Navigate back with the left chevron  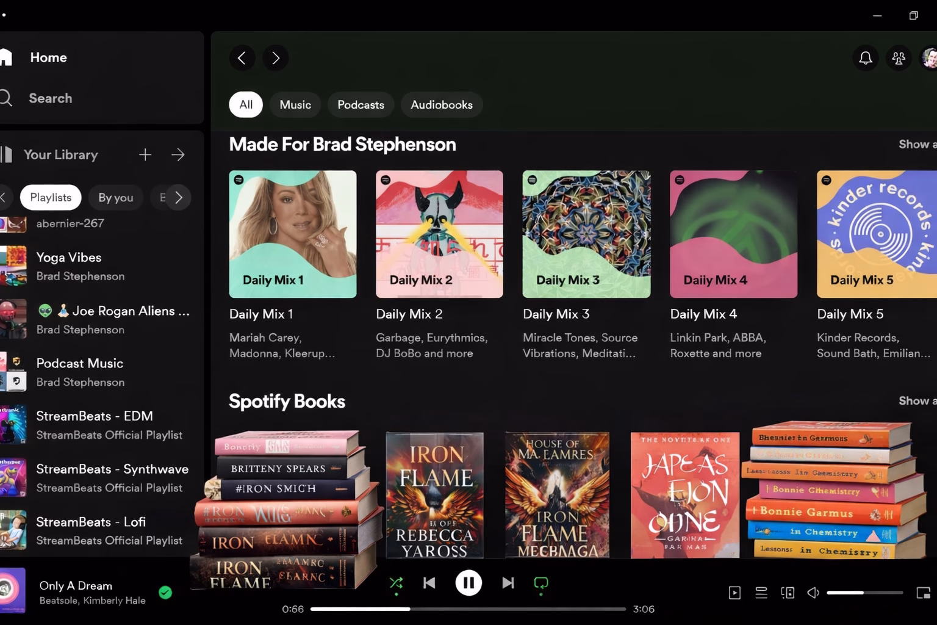point(242,58)
